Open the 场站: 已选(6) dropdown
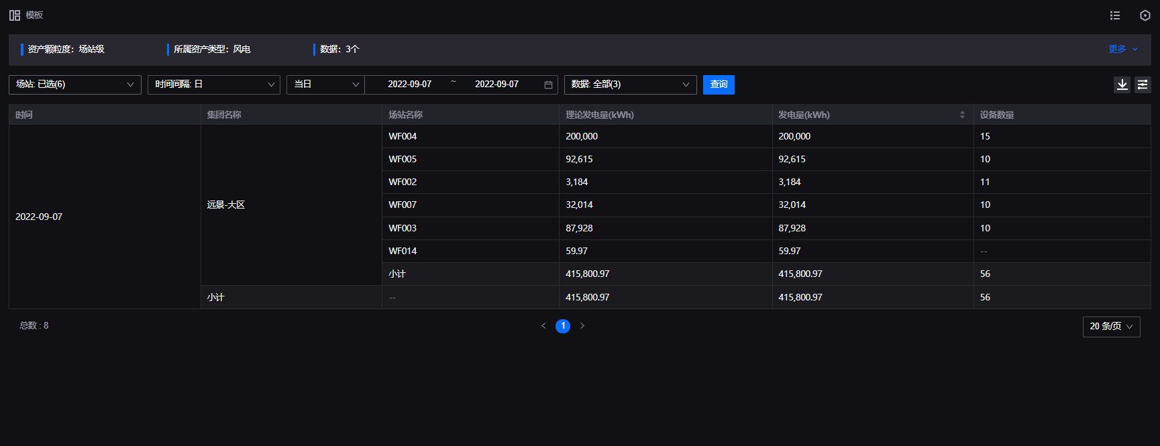 coord(75,85)
